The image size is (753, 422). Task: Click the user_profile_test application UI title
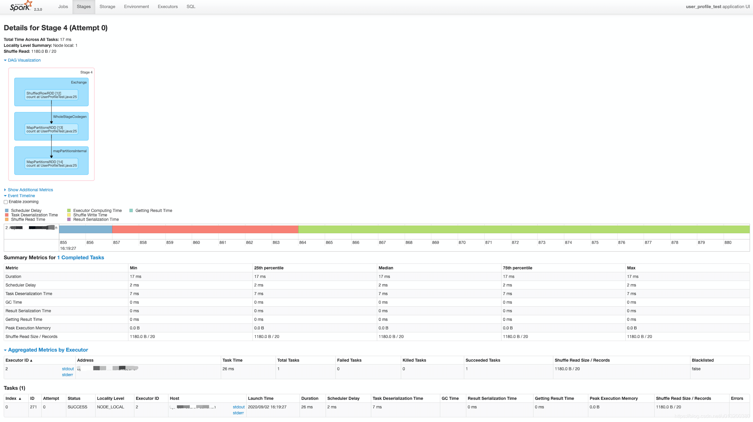(718, 7)
